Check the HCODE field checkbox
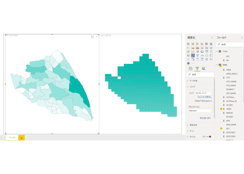The image size is (244, 174). tap(221, 105)
